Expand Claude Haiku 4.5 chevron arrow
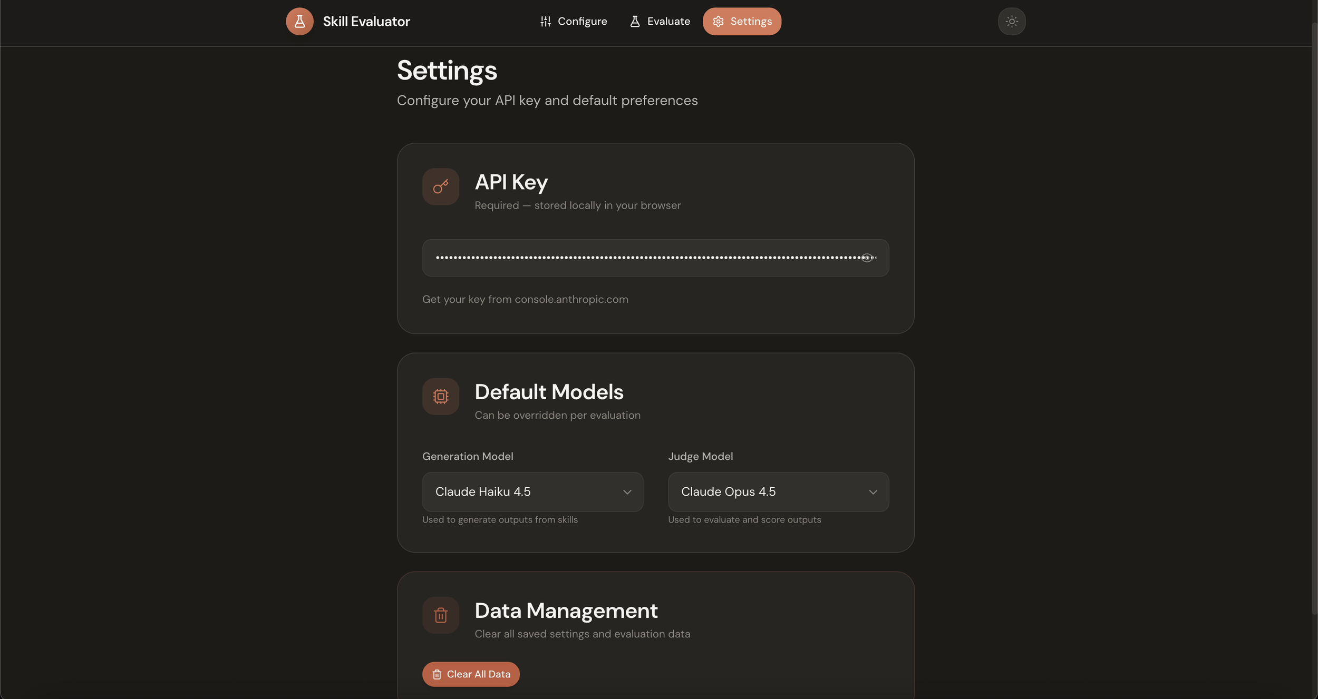 (627, 492)
